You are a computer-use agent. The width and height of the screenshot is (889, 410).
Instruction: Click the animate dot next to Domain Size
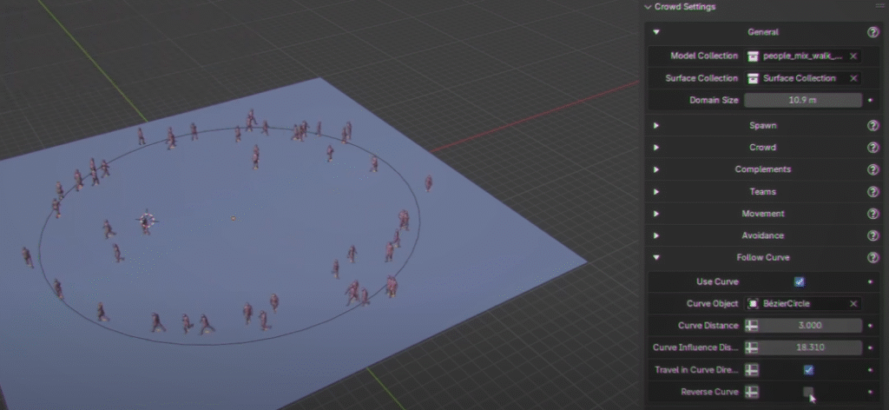pos(870,100)
